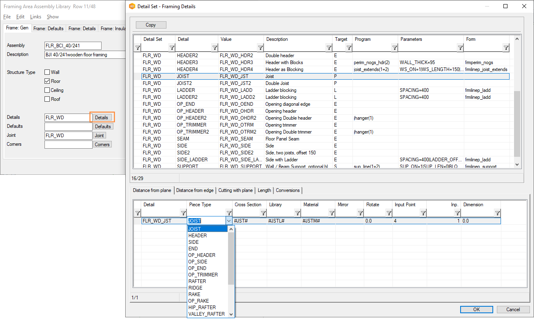Click the Assembly name input field
Screen dimensions: 534x321
73,46
